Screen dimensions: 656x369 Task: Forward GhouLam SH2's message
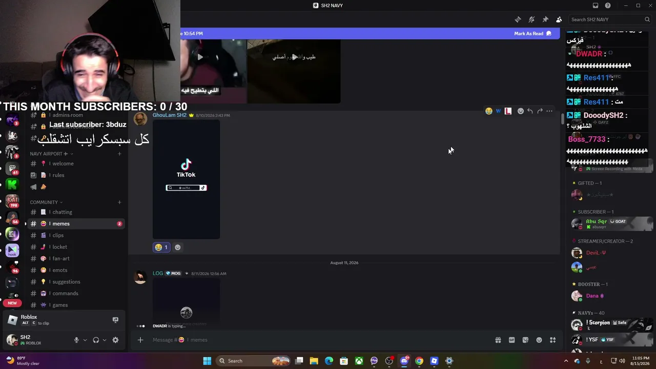coord(540,111)
